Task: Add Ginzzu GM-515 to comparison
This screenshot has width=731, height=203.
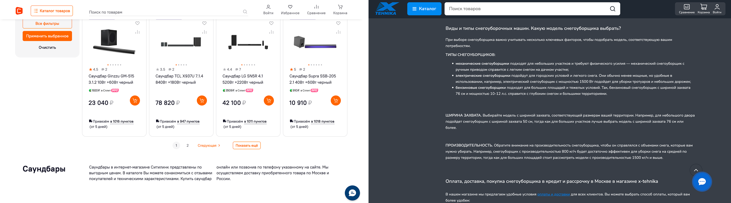Action: click(137, 32)
